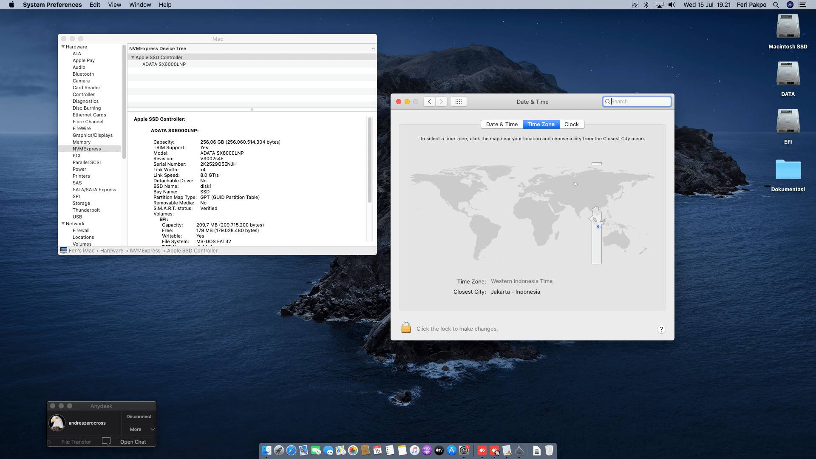
Task: Go back in System Preferences
Action: point(429,102)
